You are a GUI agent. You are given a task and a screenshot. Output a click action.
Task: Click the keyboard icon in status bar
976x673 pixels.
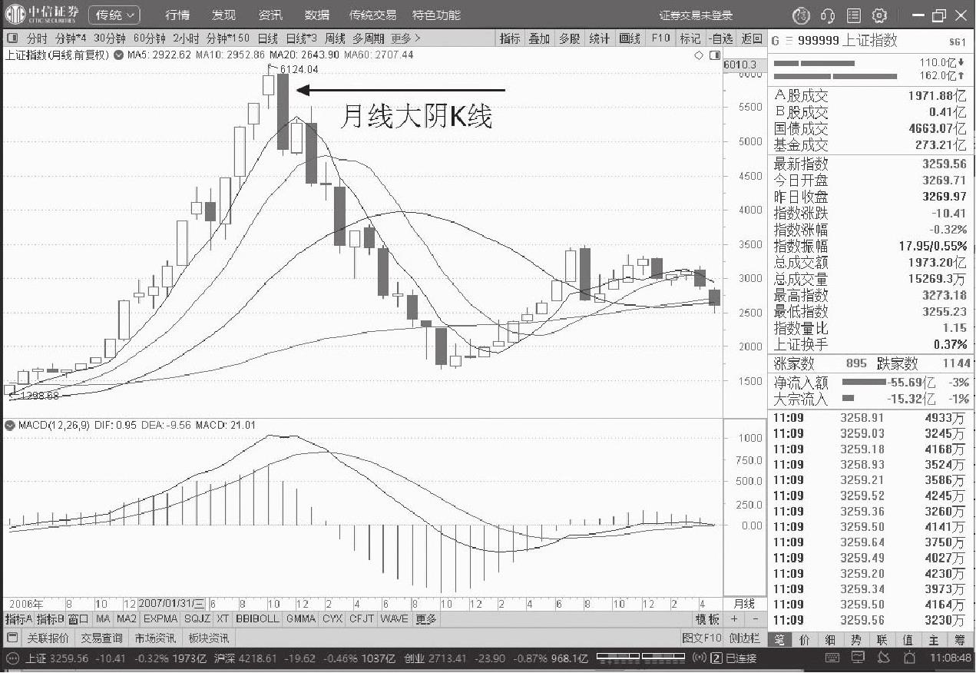coord(832,658)
